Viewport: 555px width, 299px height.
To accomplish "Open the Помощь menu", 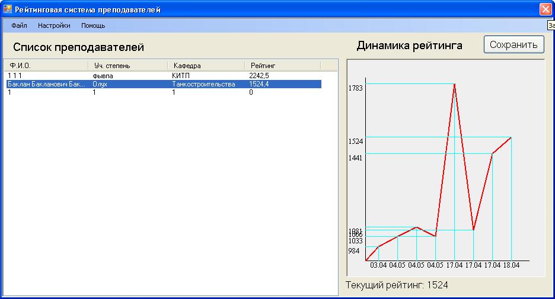I will [93, 25].
